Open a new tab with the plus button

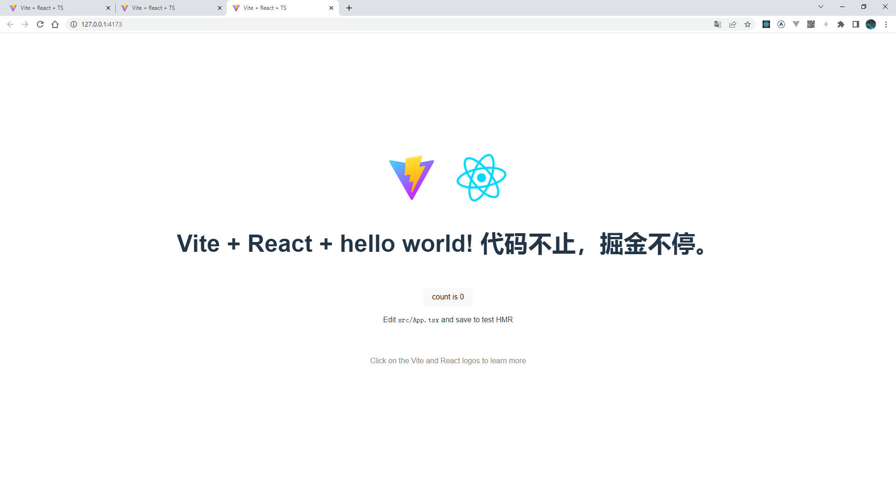(x=349, y=8)
